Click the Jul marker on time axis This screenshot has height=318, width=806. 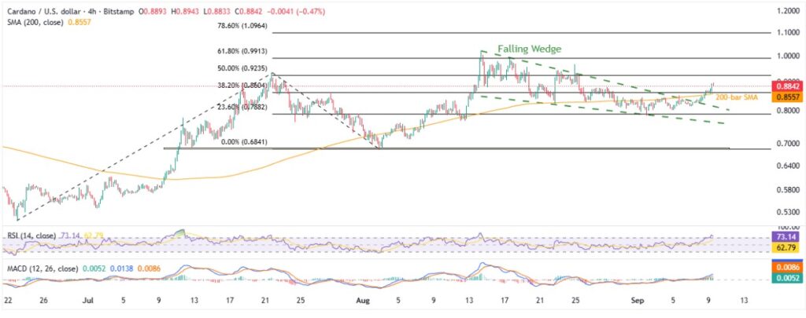(x=87, y=299)
